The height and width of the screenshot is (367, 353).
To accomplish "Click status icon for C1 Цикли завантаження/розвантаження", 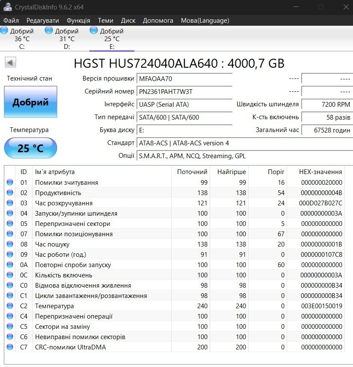I will point(10,295).
